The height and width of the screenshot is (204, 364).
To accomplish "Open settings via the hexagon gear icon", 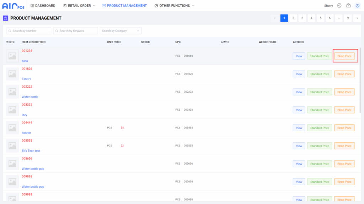I will pyautogui.click(x=339, y=6).
